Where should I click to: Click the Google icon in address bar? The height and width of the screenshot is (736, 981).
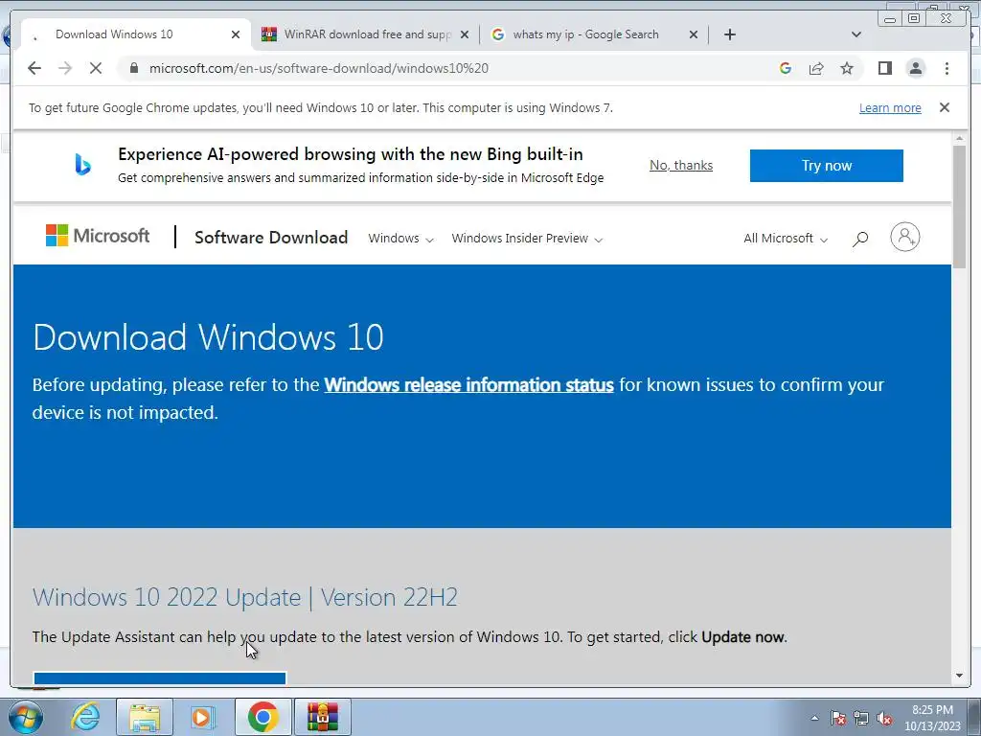coord(786,68)
